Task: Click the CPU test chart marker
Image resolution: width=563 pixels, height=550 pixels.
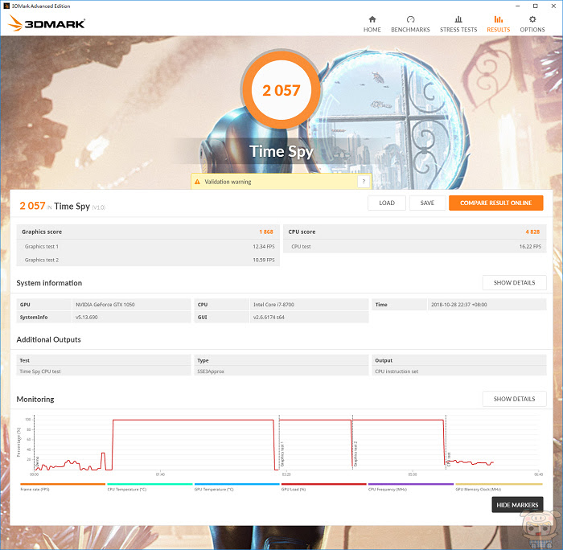Action: pyautogui.click(x=449, y=459)
